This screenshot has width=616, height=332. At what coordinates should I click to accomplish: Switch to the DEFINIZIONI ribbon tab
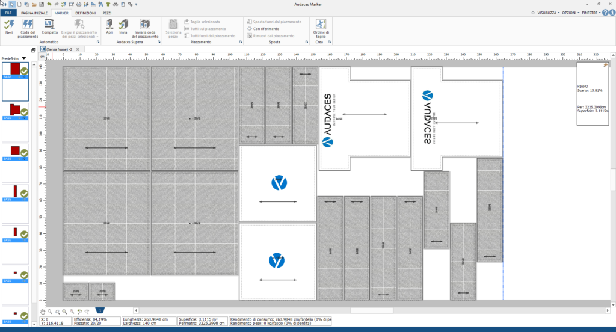click(x=85, y=13)
